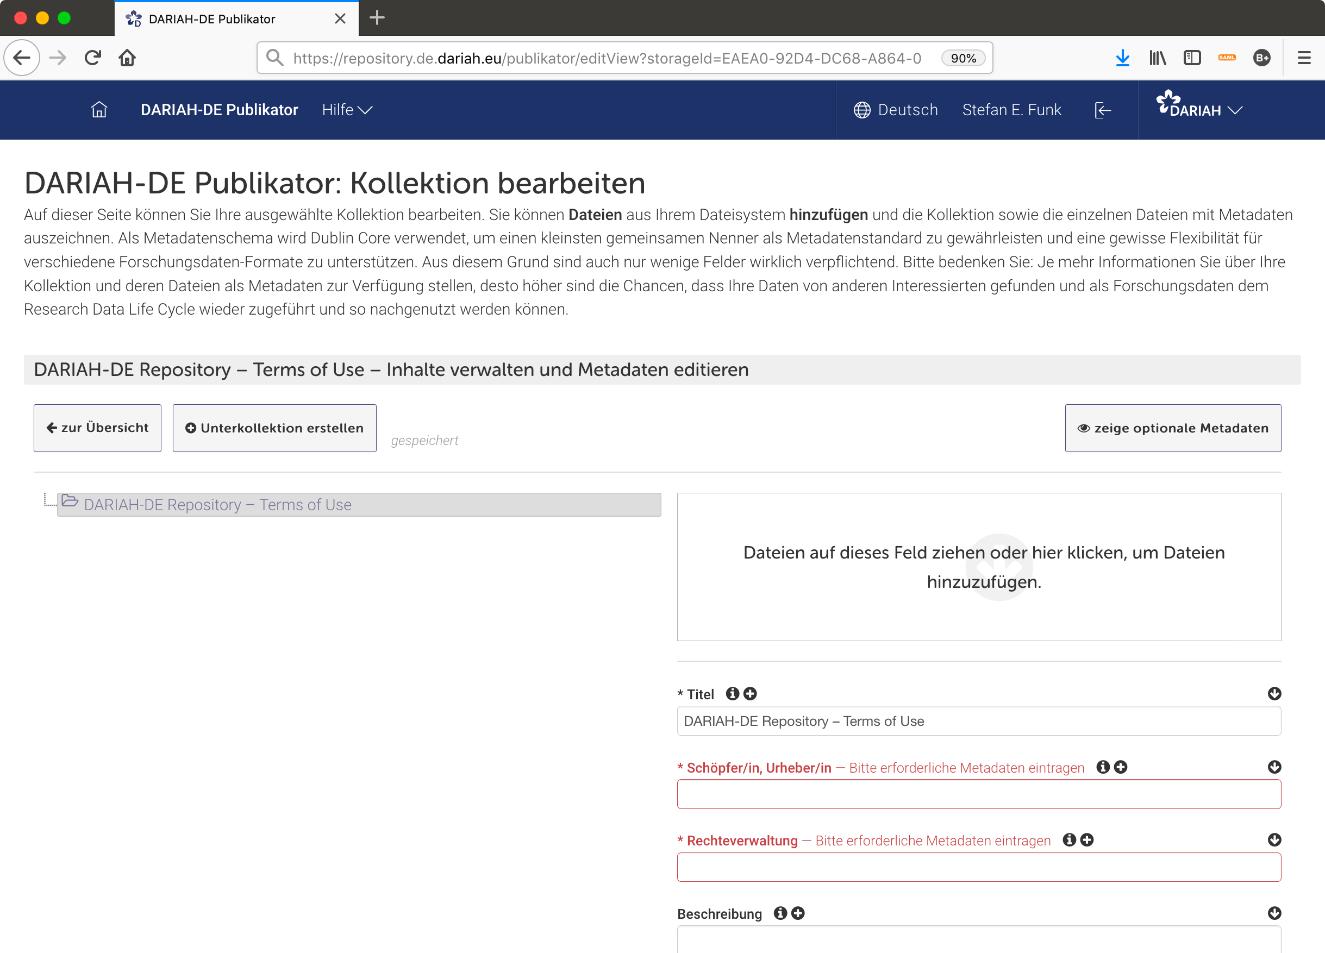The width and height of the screenshot is (1325, 953).
Task: Click the down-arrow icon beside the Titel field
Action: tap(1273, 694)
